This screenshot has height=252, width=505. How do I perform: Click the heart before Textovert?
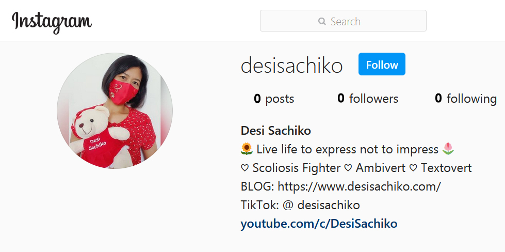click(x=413, y=168)
